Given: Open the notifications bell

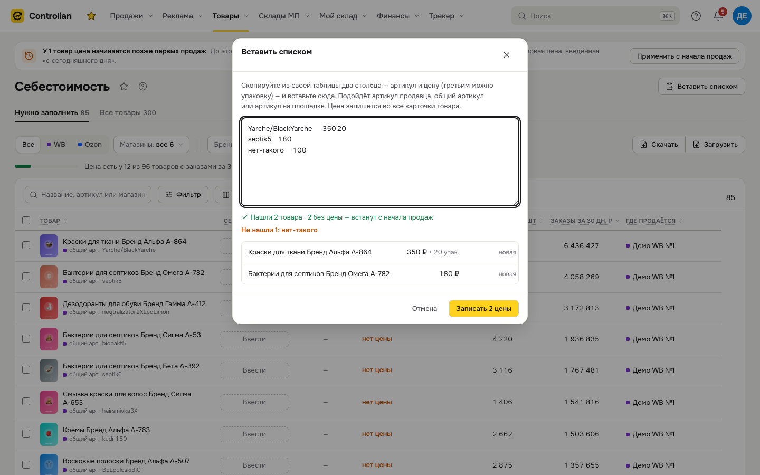Looking at the screenshot, I should (718, 16).
